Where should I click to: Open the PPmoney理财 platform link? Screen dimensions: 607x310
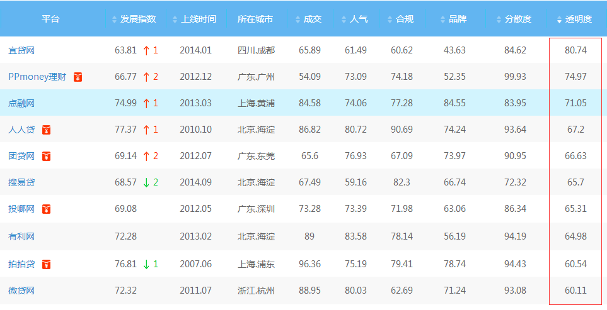coord(37,77)
